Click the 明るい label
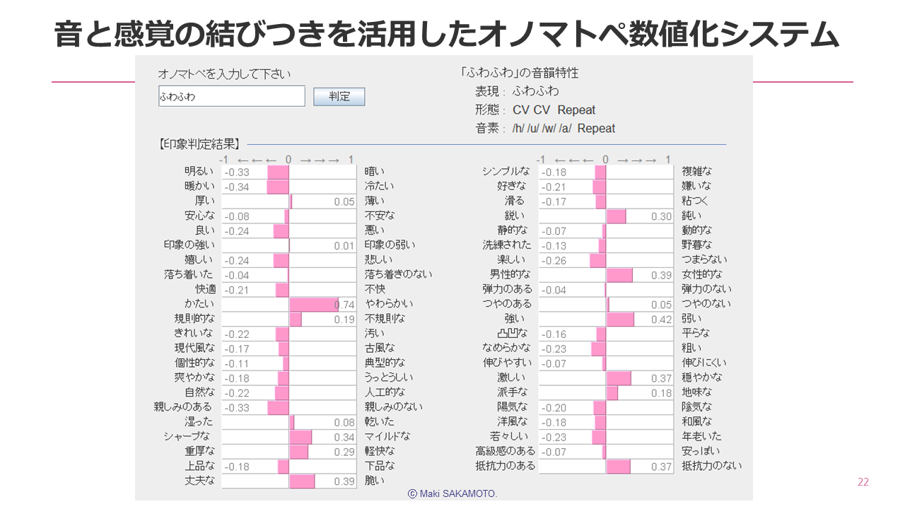This screenshot has height=509, width=905. 199,171
